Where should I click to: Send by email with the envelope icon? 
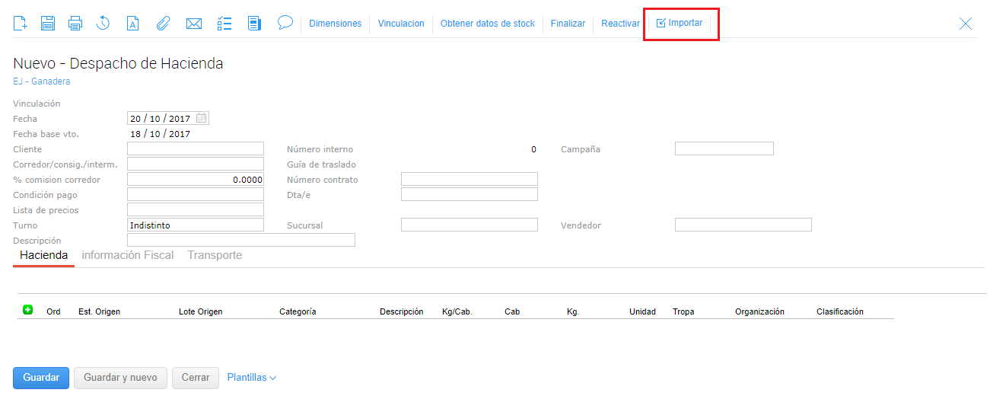[x=194, y=24]
